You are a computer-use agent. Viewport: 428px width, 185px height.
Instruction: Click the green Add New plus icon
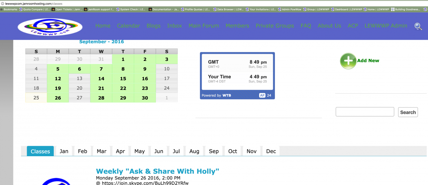(348, 61)
